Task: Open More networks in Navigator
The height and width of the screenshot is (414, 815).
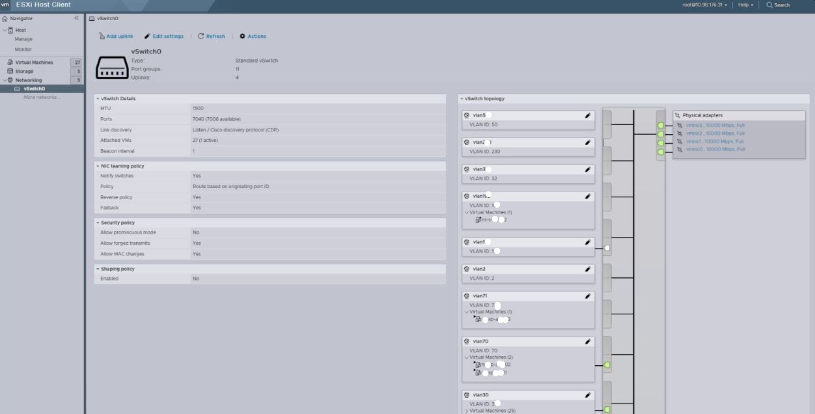Action: pos(42,97)
